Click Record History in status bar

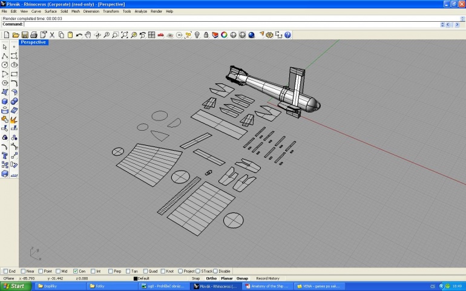pyautogui.click(x=267, y=278)
